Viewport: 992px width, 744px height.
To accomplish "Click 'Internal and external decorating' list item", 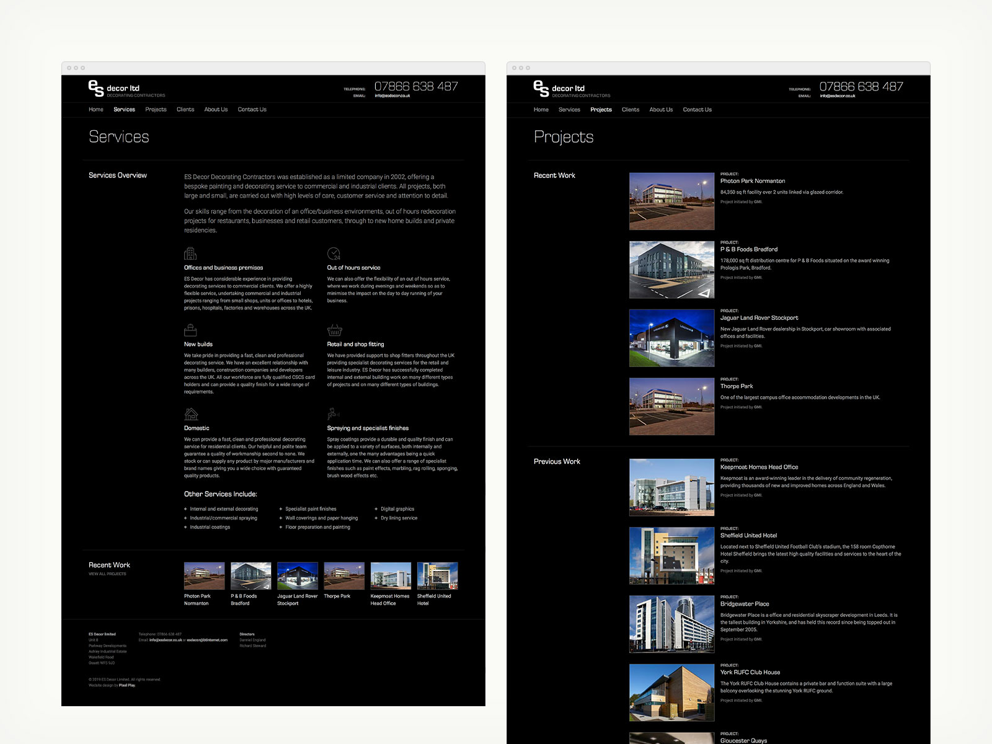I will [224, 509].
